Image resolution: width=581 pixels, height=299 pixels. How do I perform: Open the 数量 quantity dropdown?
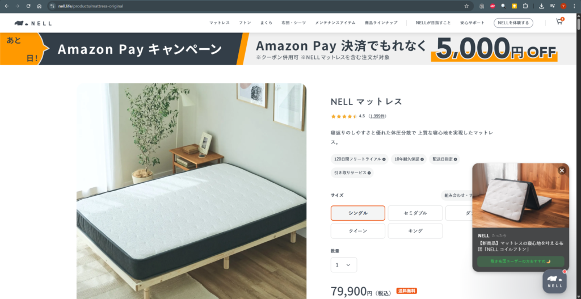tap(344, 265)
